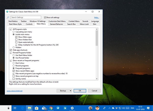Click OK button

click(80, 91)
